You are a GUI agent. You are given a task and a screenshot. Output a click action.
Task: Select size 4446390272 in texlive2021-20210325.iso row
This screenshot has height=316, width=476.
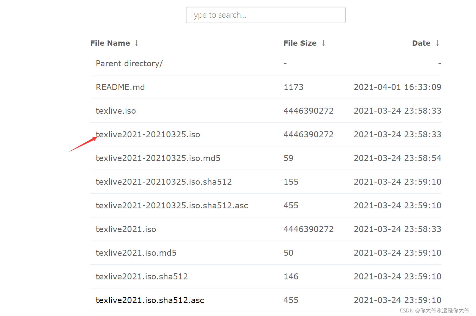pyautogui.click(x=309, y=135)
